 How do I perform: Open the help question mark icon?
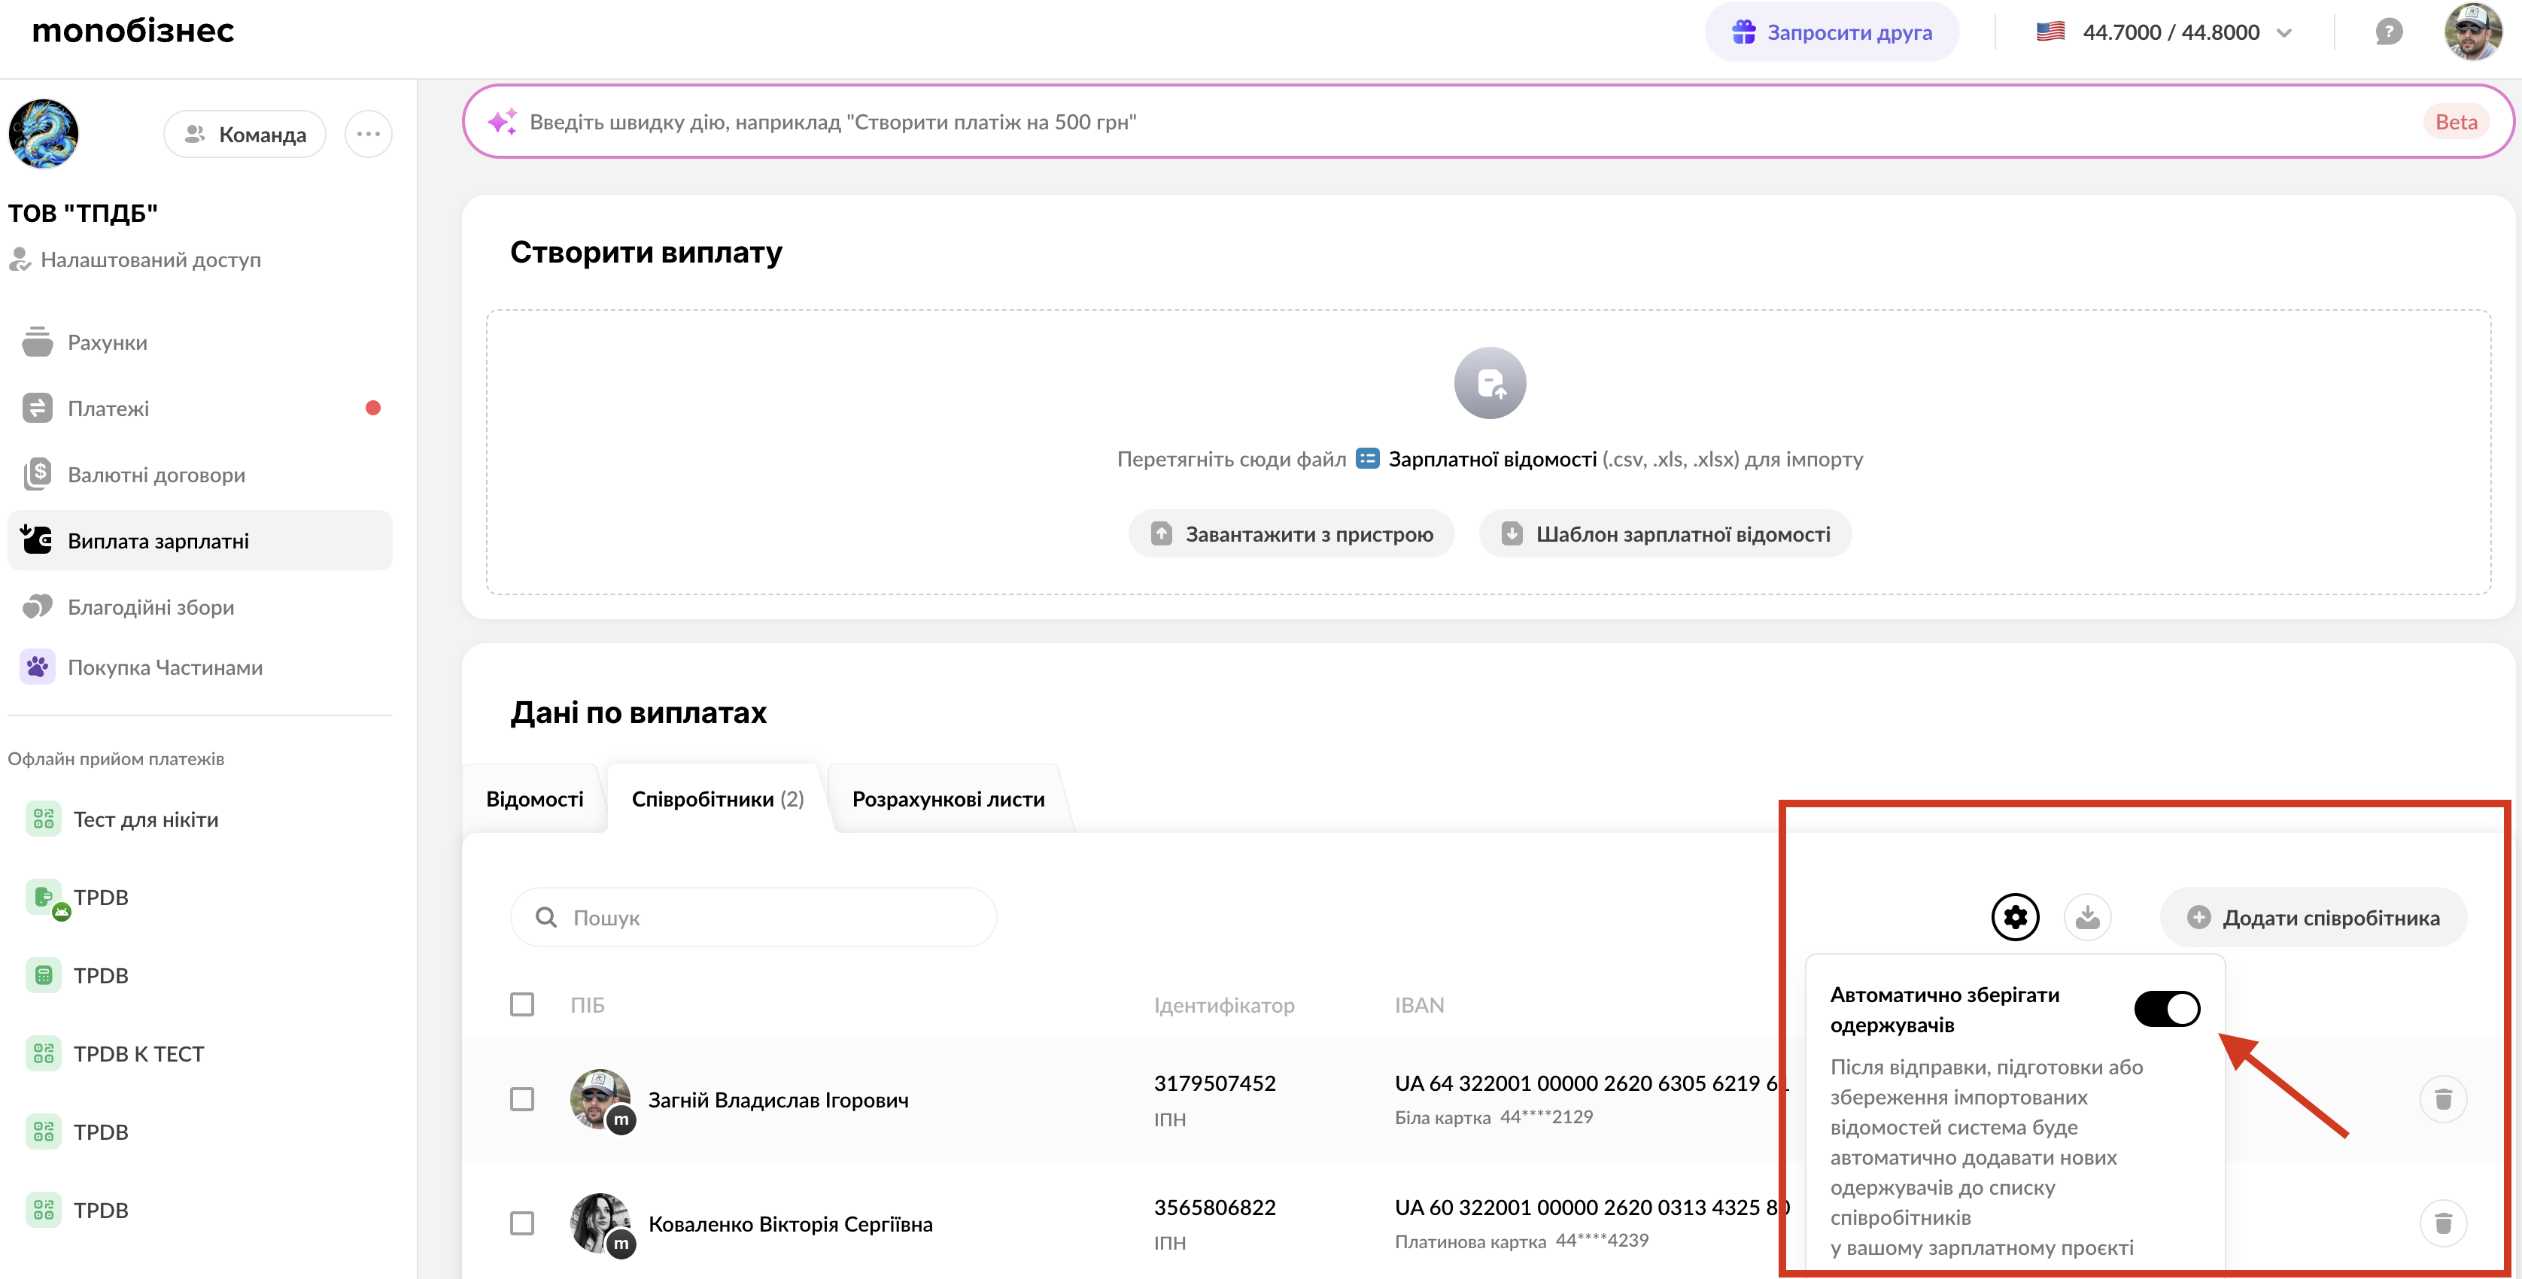[x=2389, y=32]
